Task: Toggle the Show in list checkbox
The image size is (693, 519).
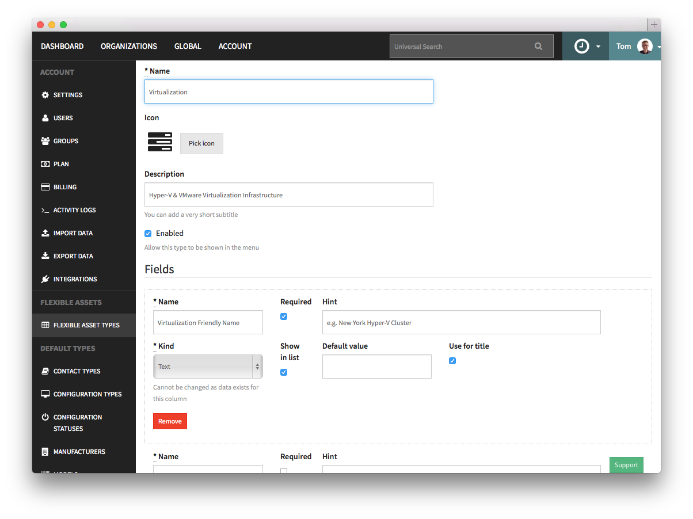Action: click(x=284, y=372)
